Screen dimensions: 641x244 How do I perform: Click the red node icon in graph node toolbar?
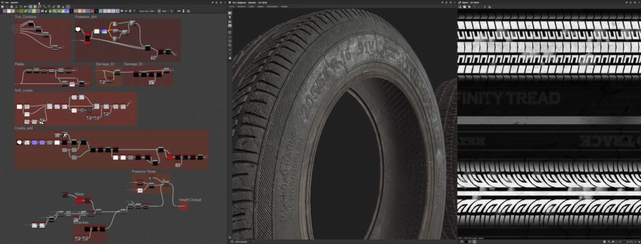(x=92, y=11)
